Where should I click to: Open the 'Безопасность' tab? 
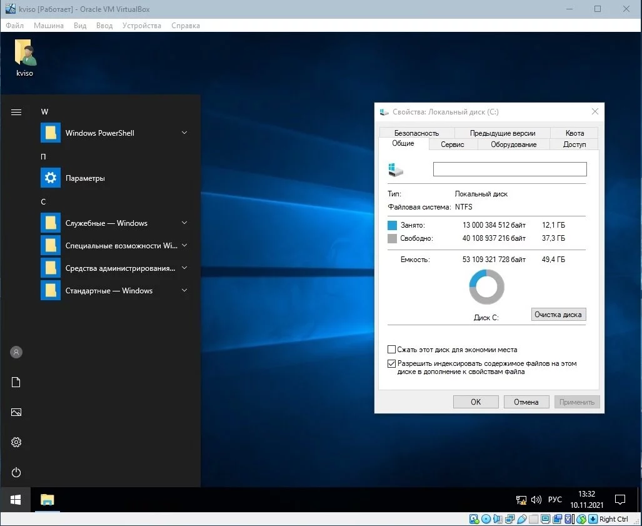click(416, 133)
